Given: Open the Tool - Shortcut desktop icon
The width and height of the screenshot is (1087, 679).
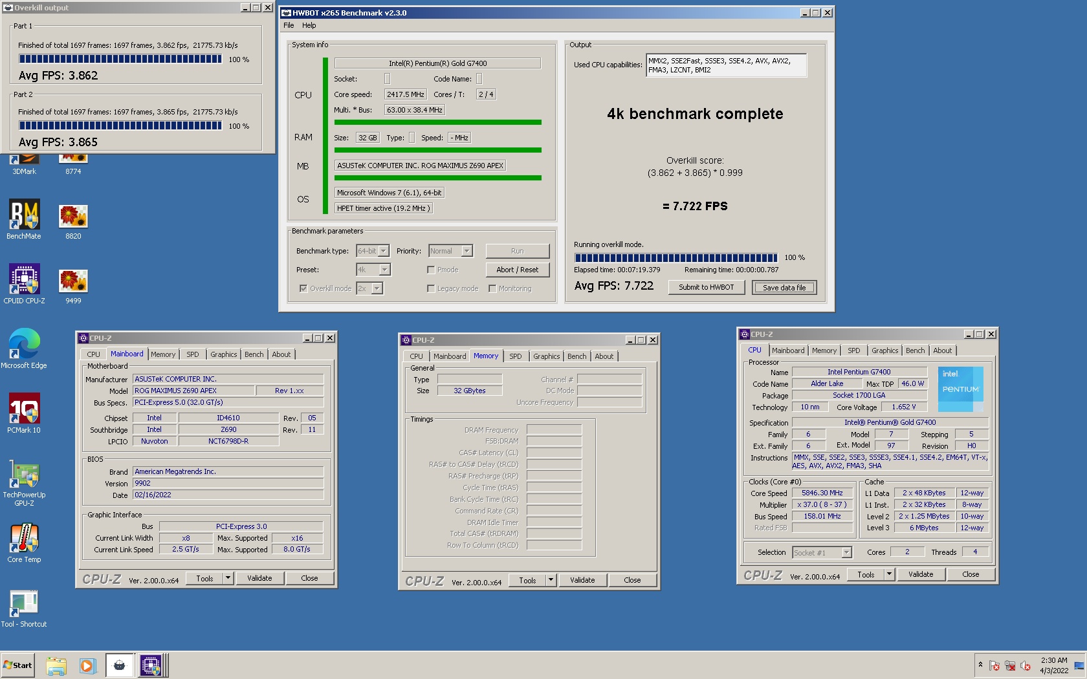Looking at the screenshot, I should [x=24, y=609].
